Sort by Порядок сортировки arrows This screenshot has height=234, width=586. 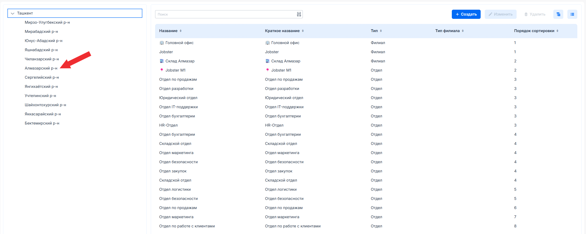[557, 31]
